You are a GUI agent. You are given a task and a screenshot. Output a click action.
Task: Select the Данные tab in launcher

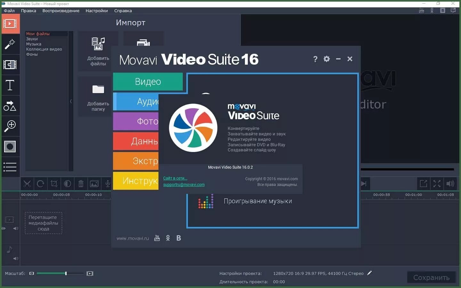pos(136,141)
